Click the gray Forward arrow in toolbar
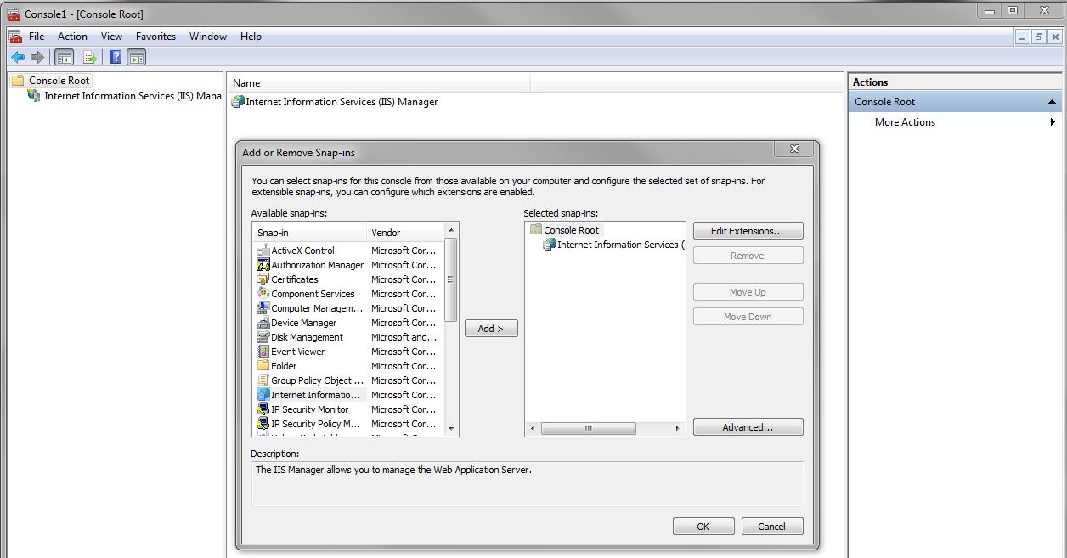1067x558 pixels. click(37, 58)
